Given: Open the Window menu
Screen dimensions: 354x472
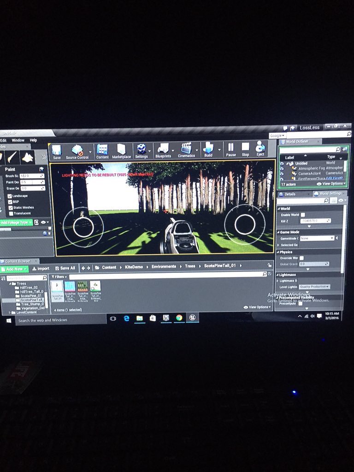Looking at the screenshot, I should pos(18,140).
